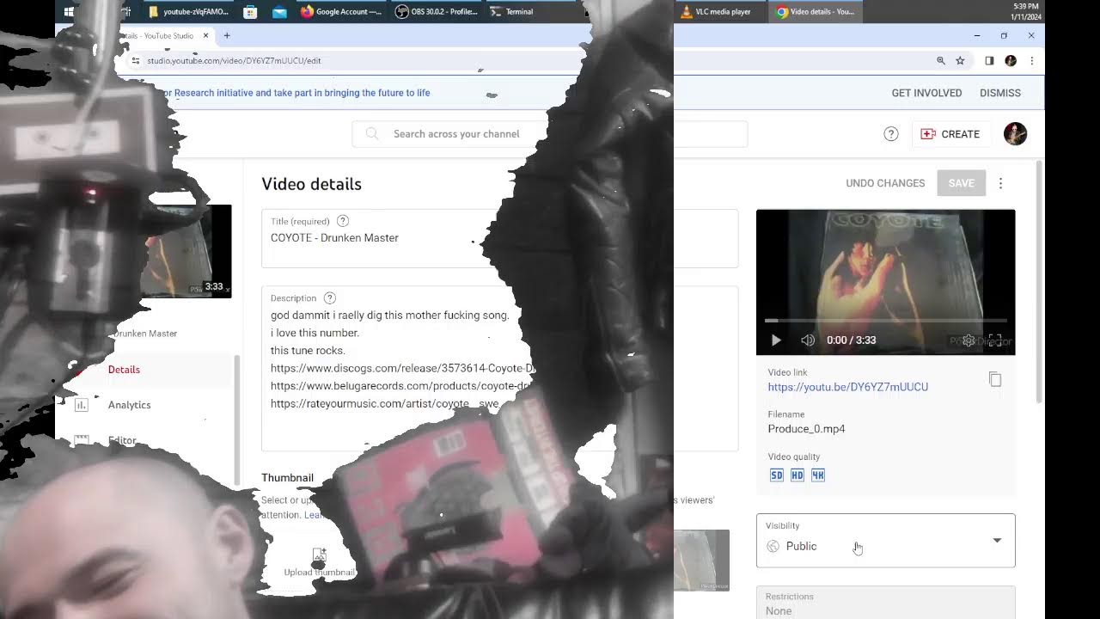This screenshot has height=619, width=1100.
Task: Bookmark this page with star icon
Action: click(960, 61)
